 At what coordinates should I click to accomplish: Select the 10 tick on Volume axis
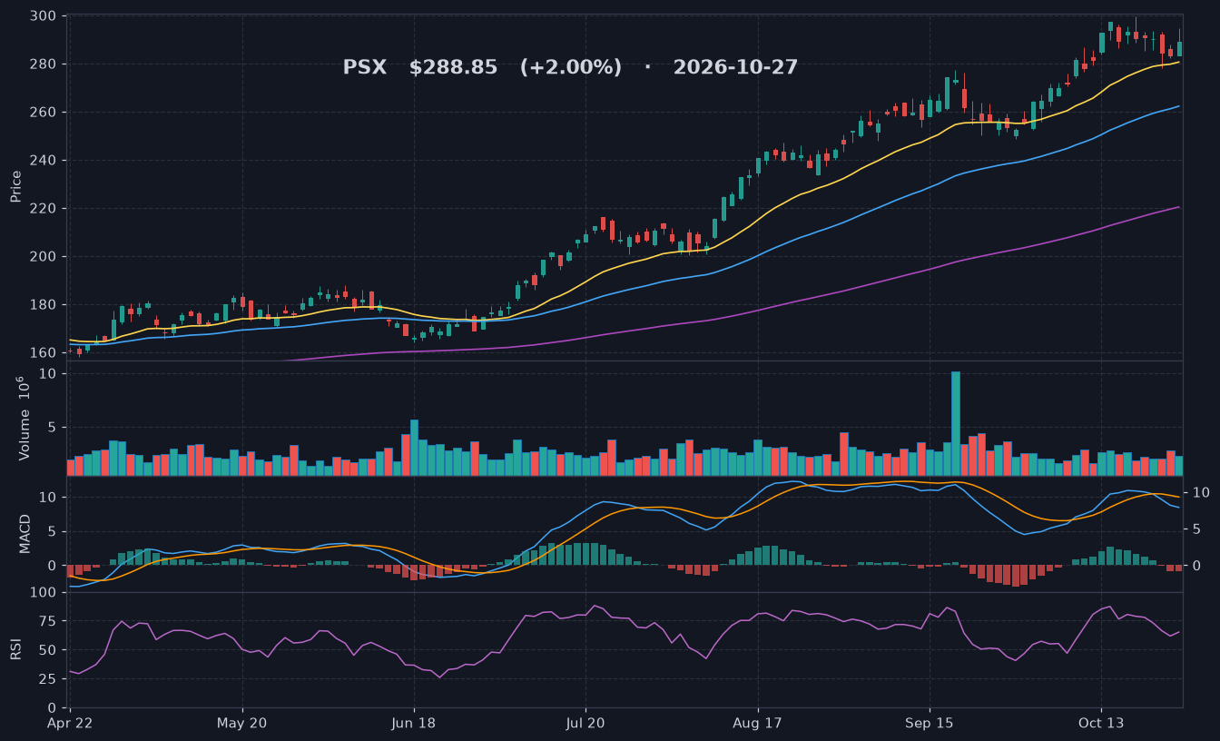click(x=47, y=374)
